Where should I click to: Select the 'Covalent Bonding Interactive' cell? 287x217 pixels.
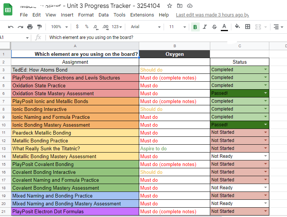tap(75, 172)
